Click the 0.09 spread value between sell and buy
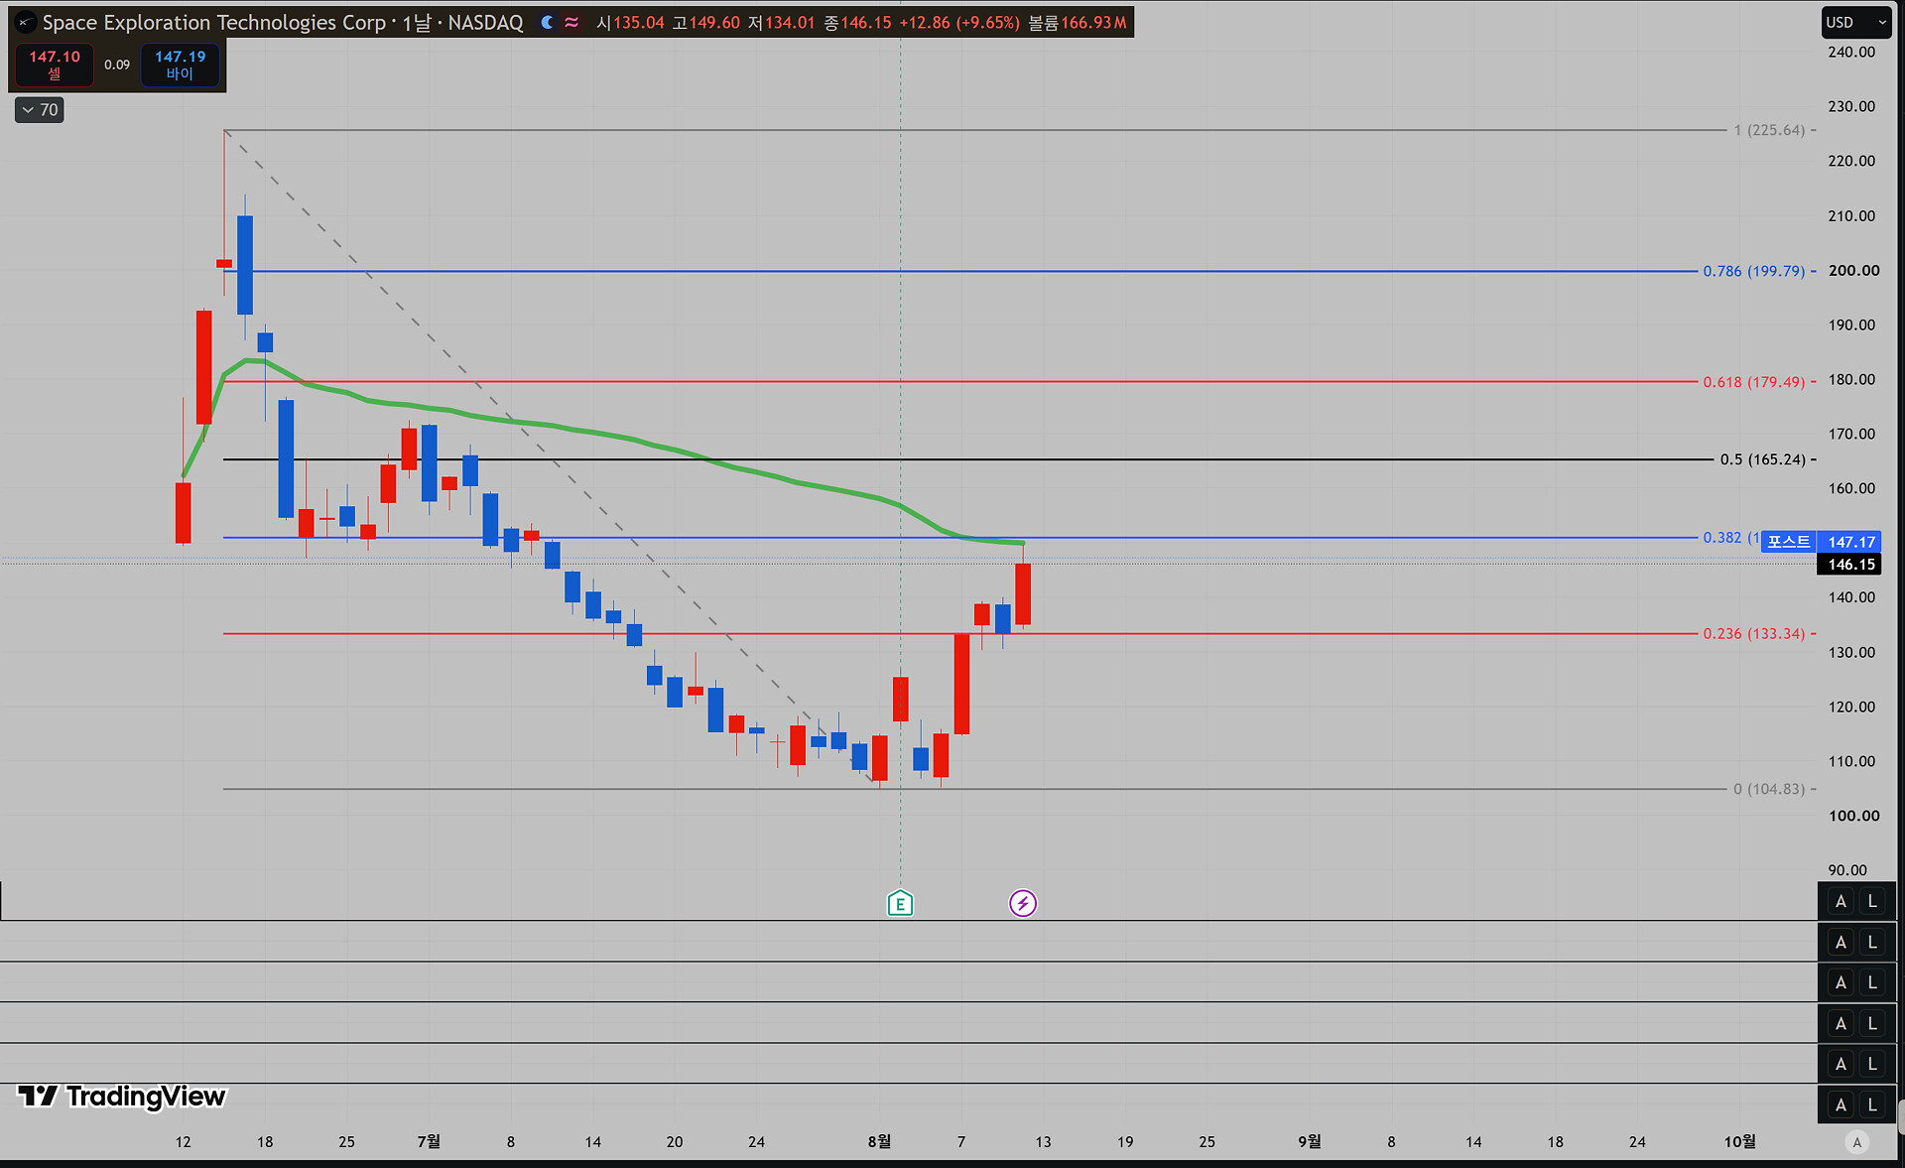 tap(117, 65)
